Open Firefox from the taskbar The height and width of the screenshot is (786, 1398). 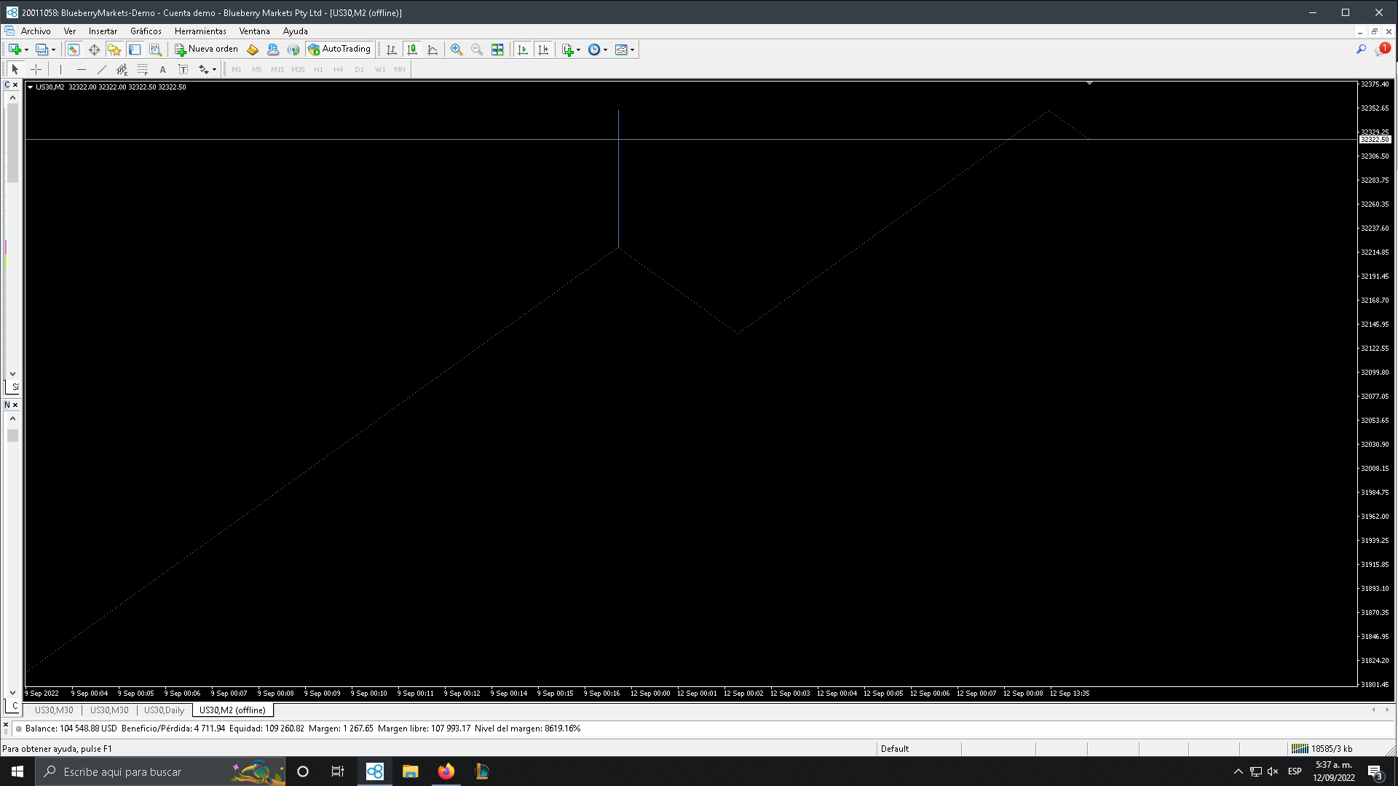[446, 771]
